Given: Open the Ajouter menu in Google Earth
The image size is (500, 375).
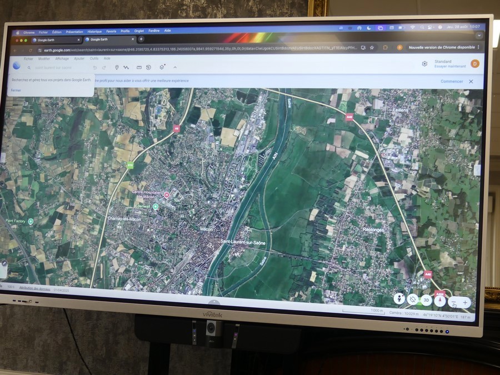Looking at the screenshot, I should pos(79,59).
